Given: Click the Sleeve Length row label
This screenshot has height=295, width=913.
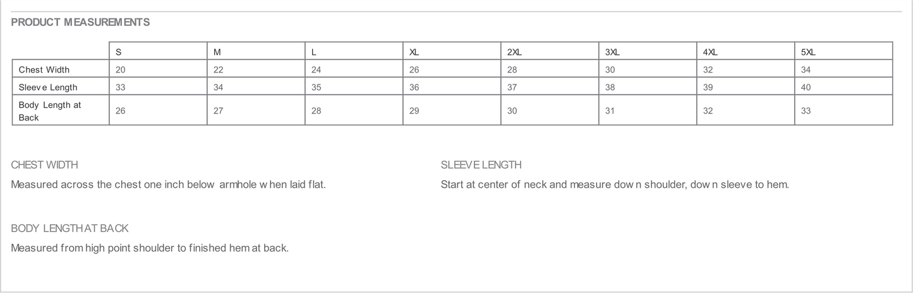Looking at the screenshot, I should tap(48, 87).
